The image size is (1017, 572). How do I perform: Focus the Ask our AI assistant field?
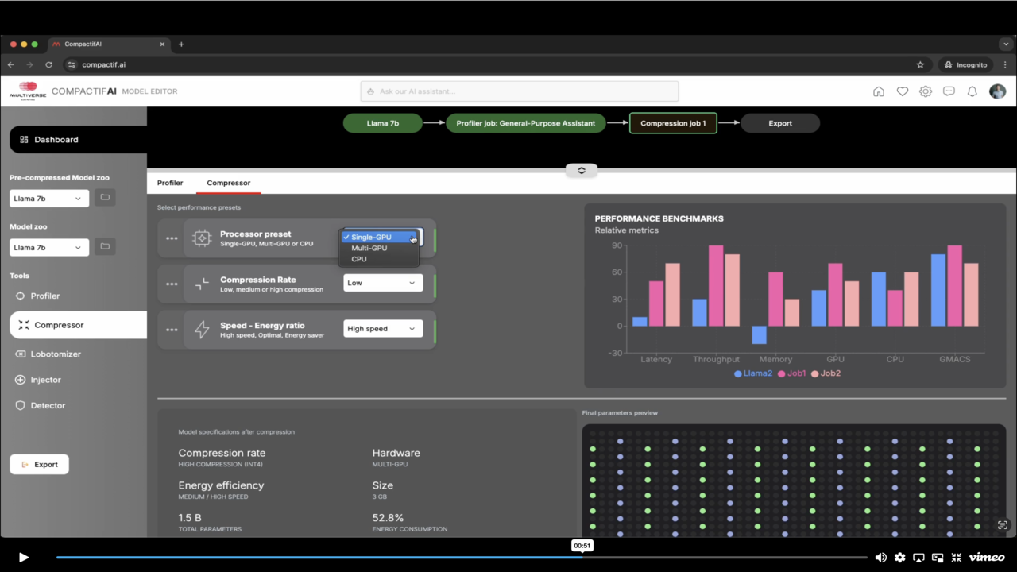tap(520, 91)
